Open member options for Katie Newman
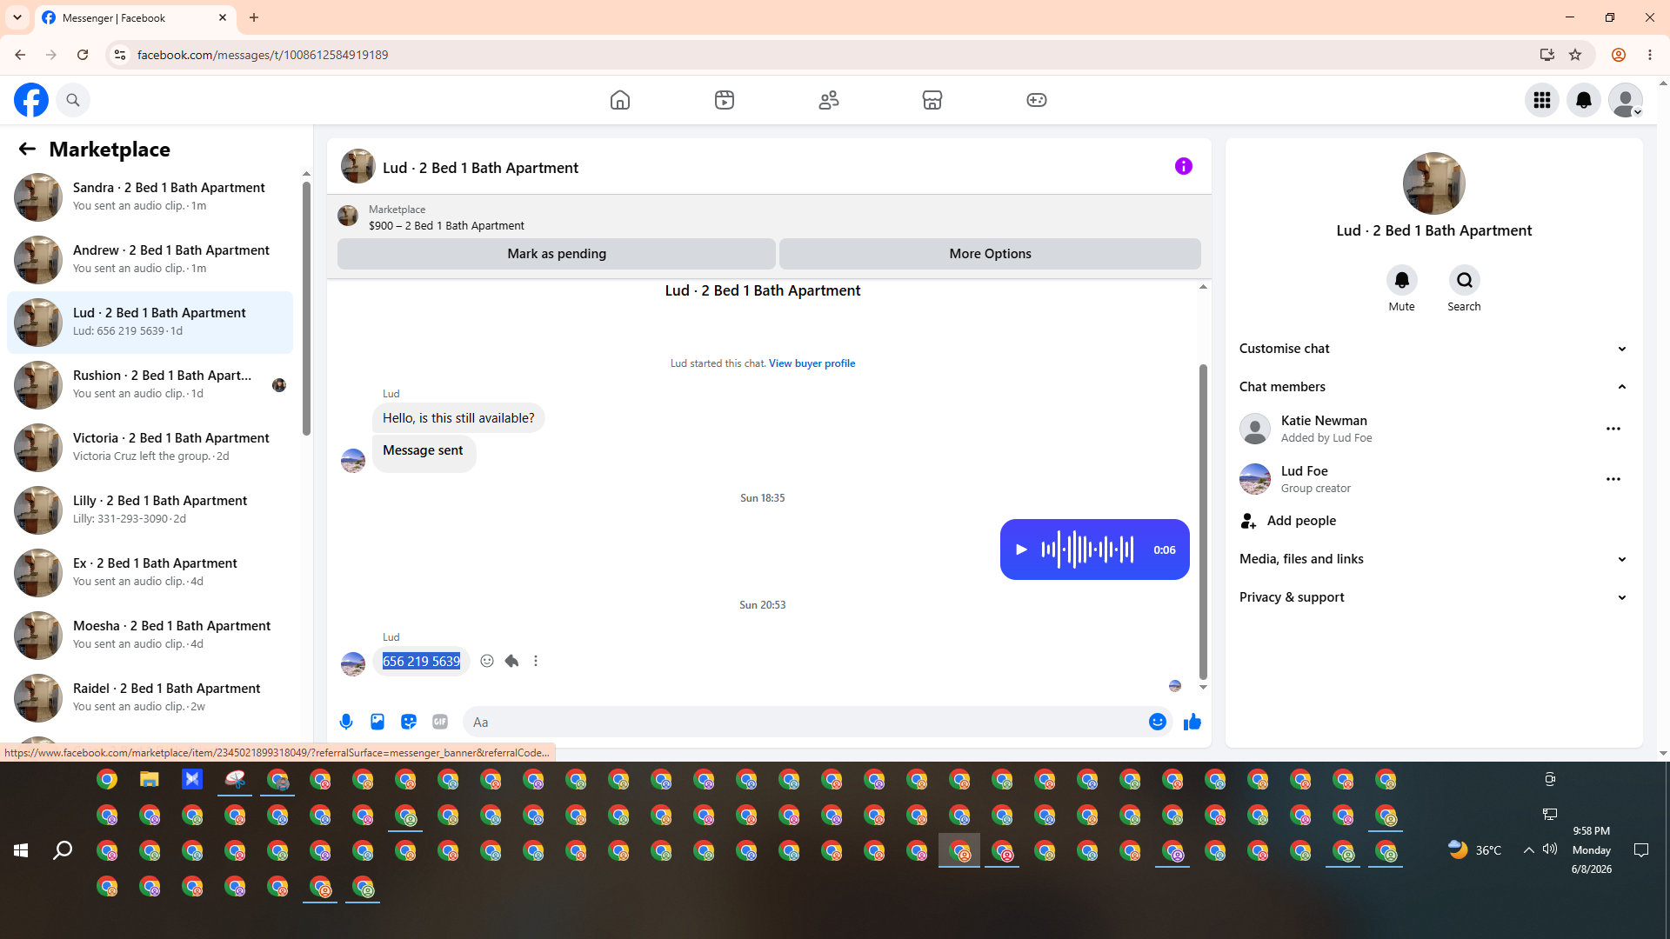 [1613, 429]
